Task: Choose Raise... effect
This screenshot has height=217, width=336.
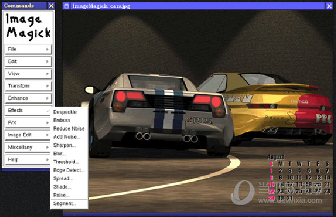Action: [x=69, y=195]
